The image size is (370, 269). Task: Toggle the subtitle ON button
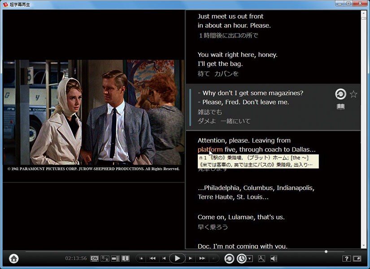click(x=94, y=258)
